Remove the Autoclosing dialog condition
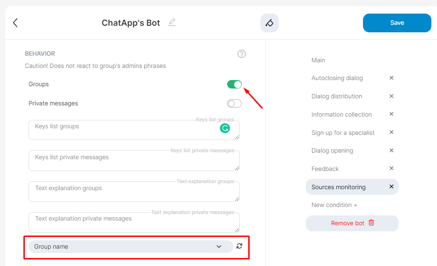437x266 pixels. [392, 78]
